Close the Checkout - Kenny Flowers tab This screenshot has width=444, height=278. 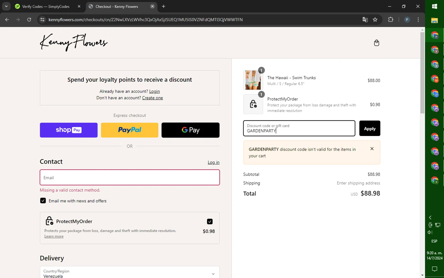pyautogui.click(x=152, y=6)
